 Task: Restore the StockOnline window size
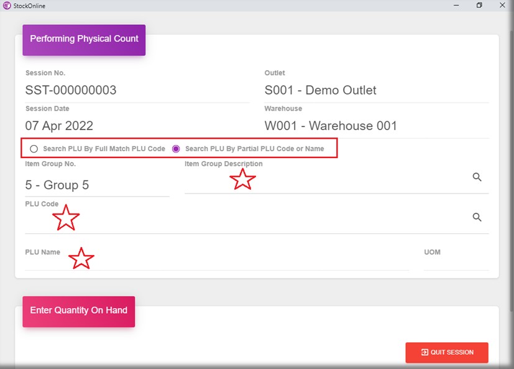479,6
